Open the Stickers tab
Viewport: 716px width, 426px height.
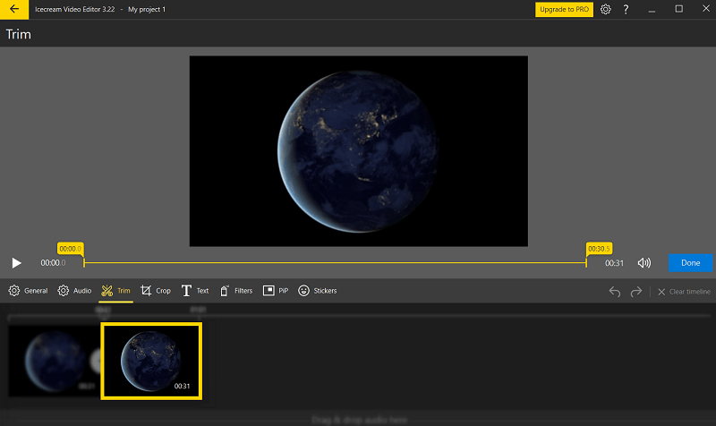pyautogui.click(x=318, y=291)
